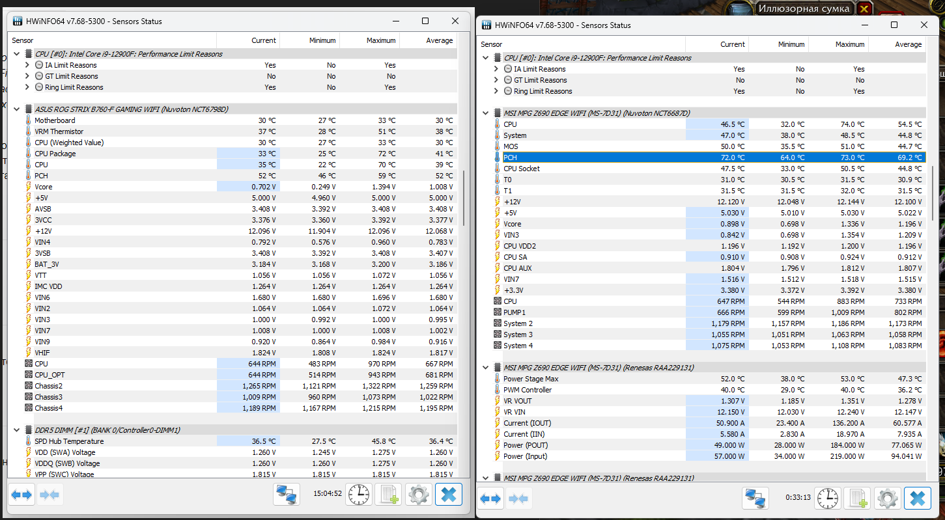Open remote monitoring computers icon in right window
Screen dimensions: 945x520
(755, 499)
